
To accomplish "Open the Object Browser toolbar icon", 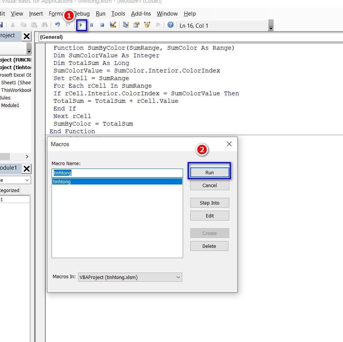I will (147, 25).
